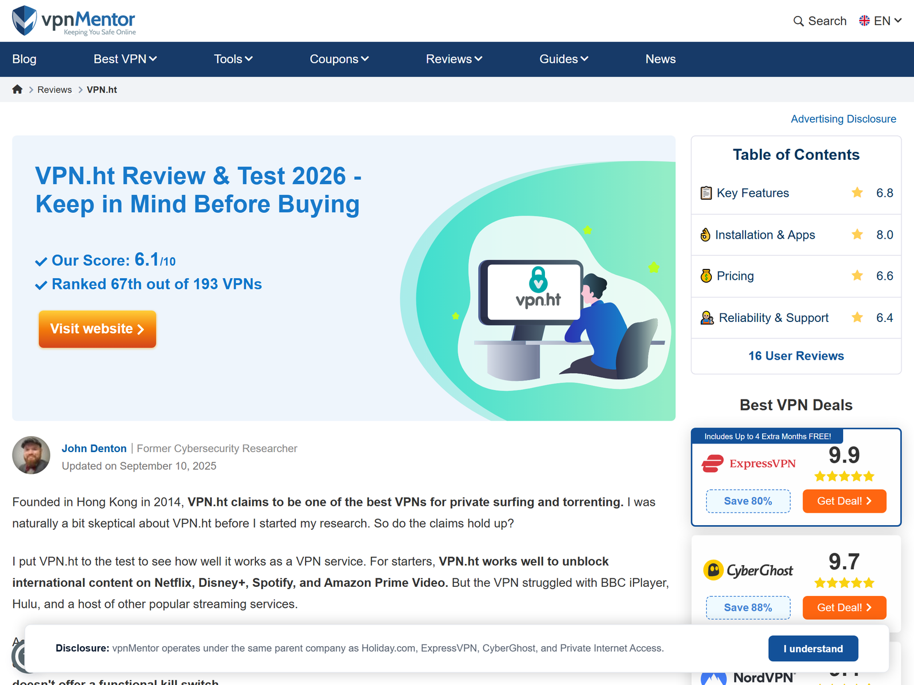This screenshot has height=685, width=914.
Task: Click the Includes Up to 4 Extra Months FREE banner
Action: [768, 436]
